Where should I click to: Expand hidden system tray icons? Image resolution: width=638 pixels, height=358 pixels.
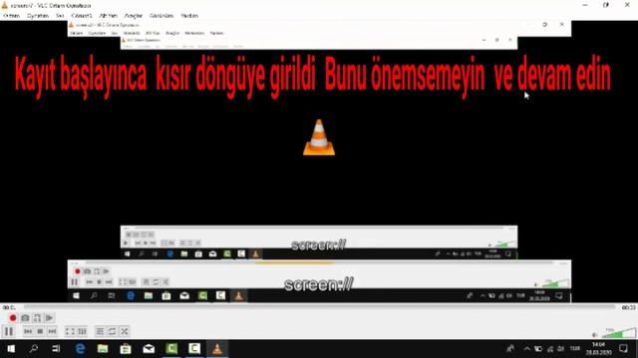[527, 349]
